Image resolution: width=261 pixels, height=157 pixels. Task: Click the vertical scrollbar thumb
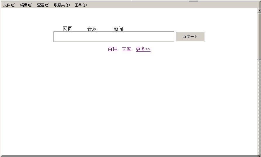coord(259,36)
